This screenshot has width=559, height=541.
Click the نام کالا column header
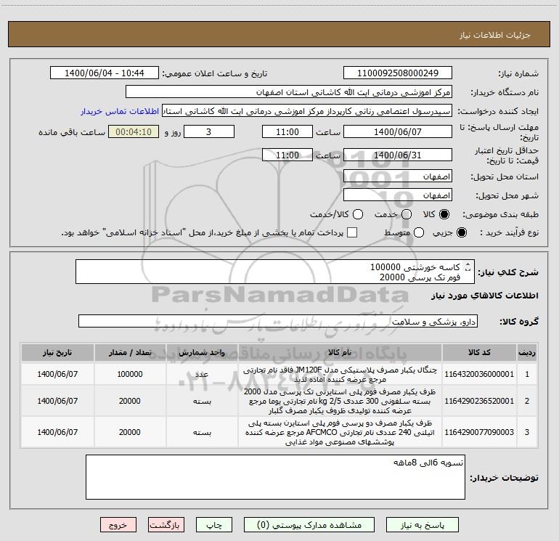click(340, 352)
